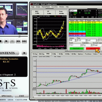Click the Volume stepper arrows

75,40
